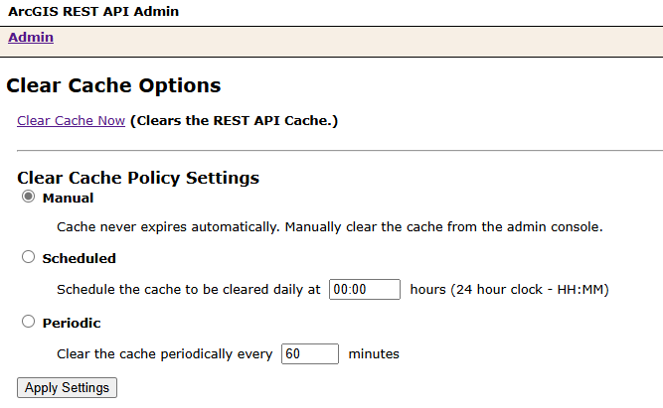663x408 pixels.
Task: Click the 24 hour clock format hint
Action: pos(509,290)
